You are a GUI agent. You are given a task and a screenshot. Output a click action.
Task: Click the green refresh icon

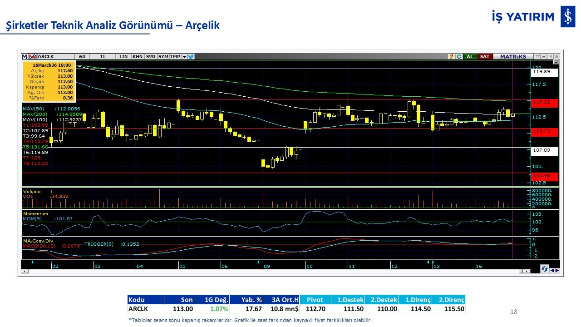click(x=459, y=57)
